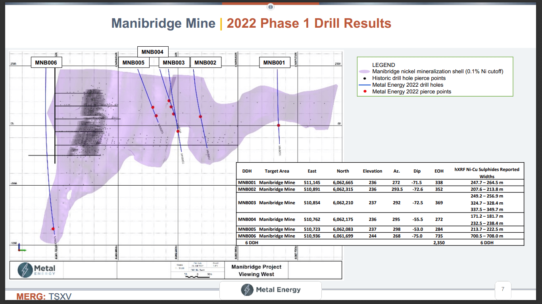Click the 'DDH' column header
The image size is (542, 304).
[x=247, y=171]
